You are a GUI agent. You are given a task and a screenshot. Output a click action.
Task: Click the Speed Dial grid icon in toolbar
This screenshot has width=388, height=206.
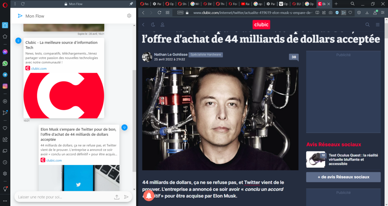pyautogui.click(x=167, y=13)
